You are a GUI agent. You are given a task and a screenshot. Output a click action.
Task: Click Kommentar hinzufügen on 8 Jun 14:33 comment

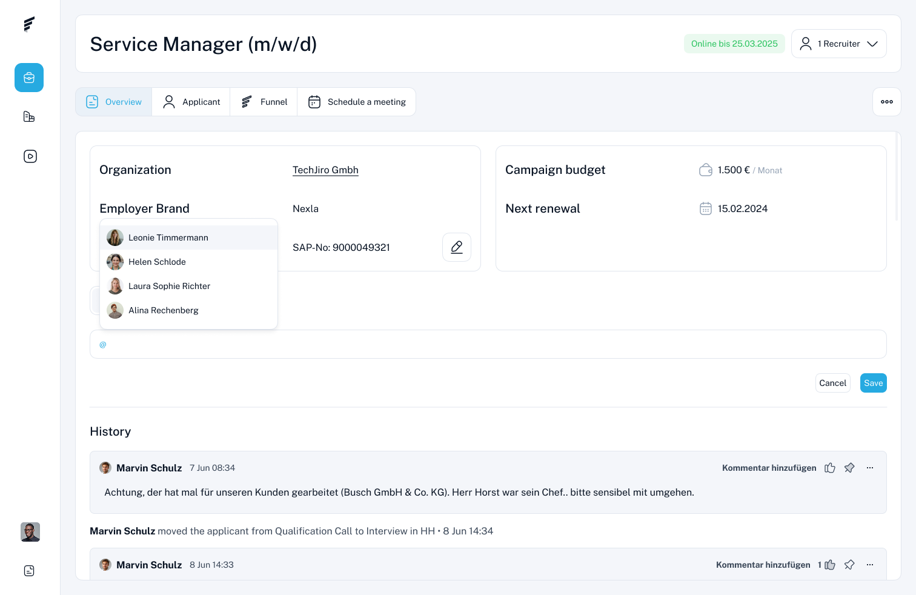[763, 565]
